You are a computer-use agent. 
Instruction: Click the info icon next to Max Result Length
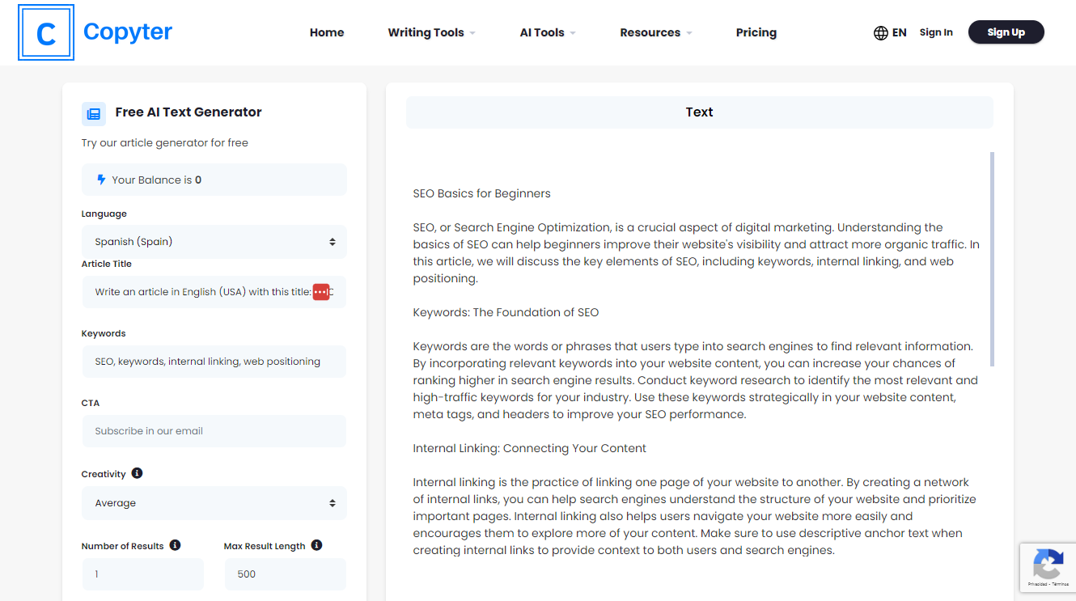(316, 544)
